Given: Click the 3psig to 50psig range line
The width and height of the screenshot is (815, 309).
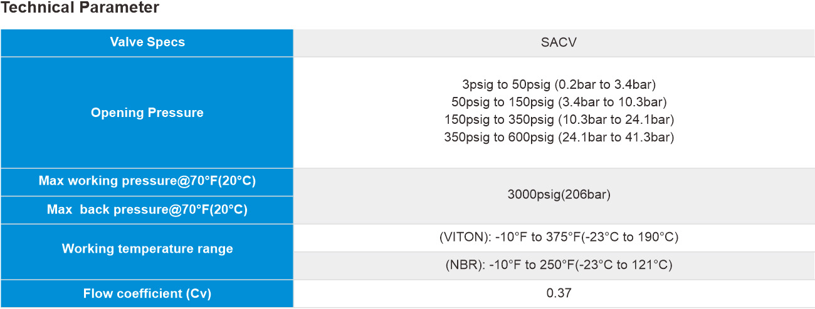Looking at the screenshot, I should (559, 84).
